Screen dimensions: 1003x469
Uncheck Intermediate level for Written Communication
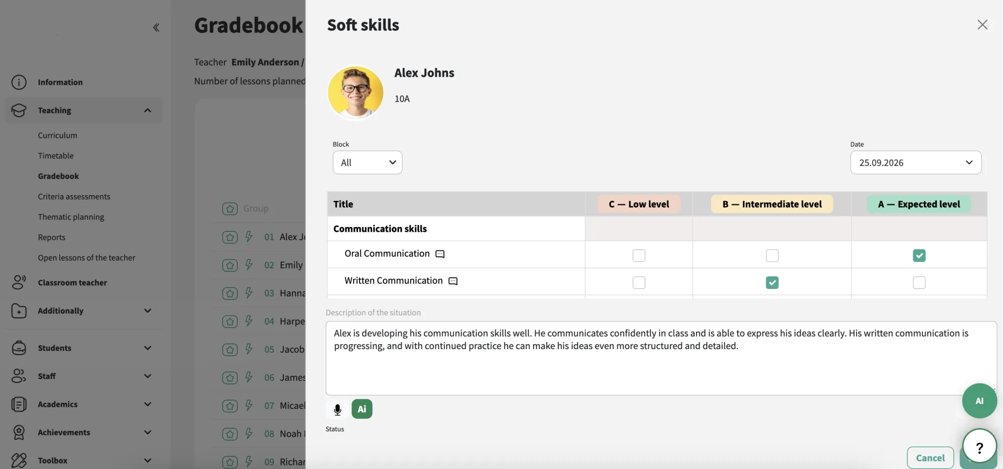(772, 282)
